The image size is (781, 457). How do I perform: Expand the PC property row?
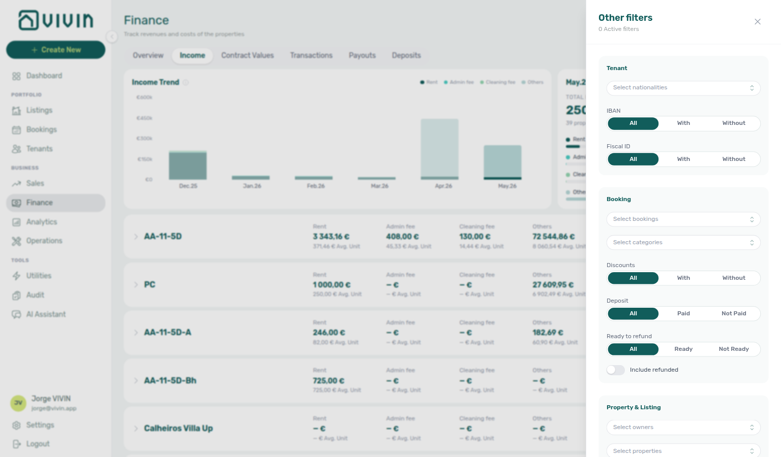pyautogui.click(x=136, y=285)
